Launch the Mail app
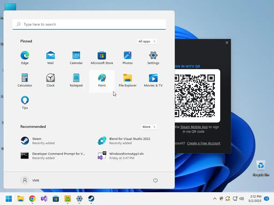The width and height of the screenshot is (274, 205). click(51, 58)
